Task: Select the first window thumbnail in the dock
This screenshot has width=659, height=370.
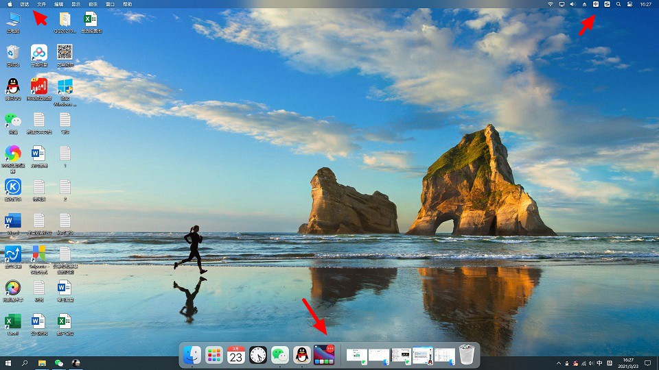Action: (356, 355)
